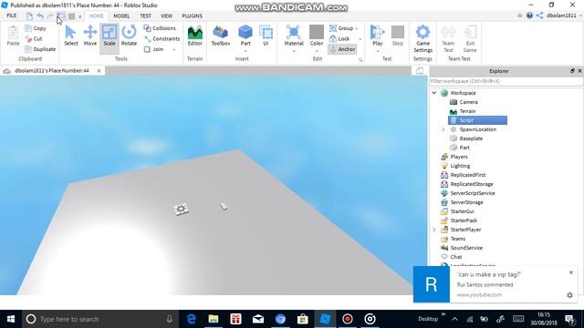The width and height of the screenshot is (584, 328).
Task: Click the share icon near username
Action: pyautogui.click(x=539, y=15)
